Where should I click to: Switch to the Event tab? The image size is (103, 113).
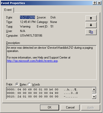(x=8, y=10)
